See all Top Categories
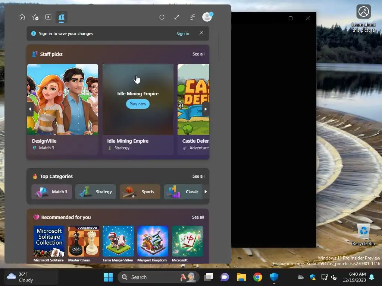 [198, 176]
